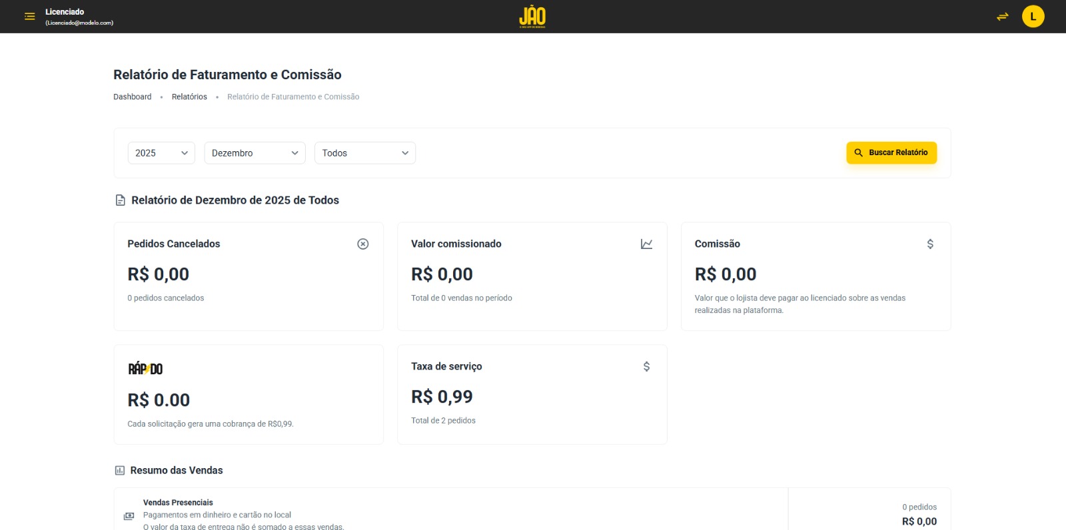Open the 2025 year dropdown
Viewport: 1066px width, 530px height.
[x=161, y=153]
